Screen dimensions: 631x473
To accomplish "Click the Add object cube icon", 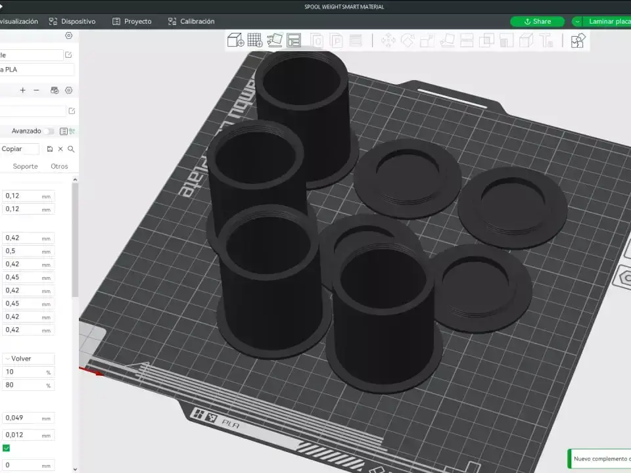I will click(x=235, y=40).
